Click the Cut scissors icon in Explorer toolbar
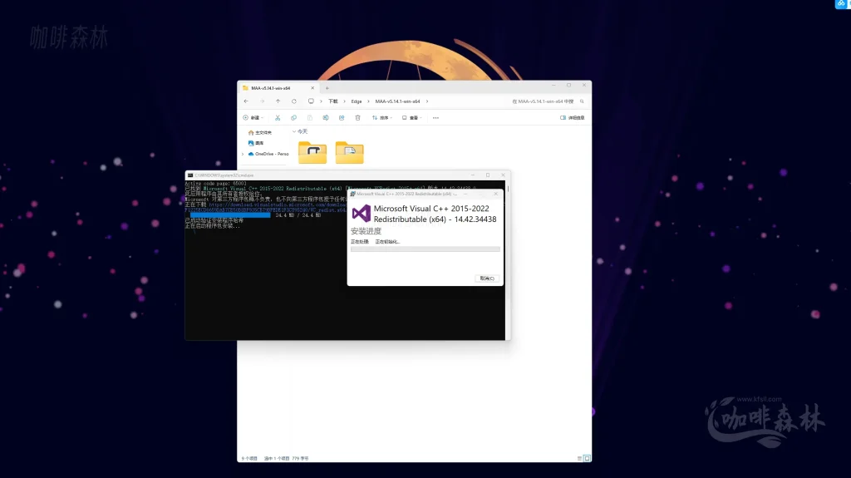This screenshot has height=478, width=851. pos(278,118)
